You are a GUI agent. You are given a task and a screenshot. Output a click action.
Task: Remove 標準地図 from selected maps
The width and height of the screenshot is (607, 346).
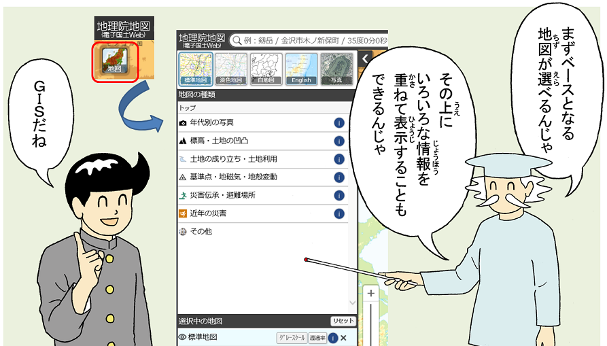pos(343,338)
